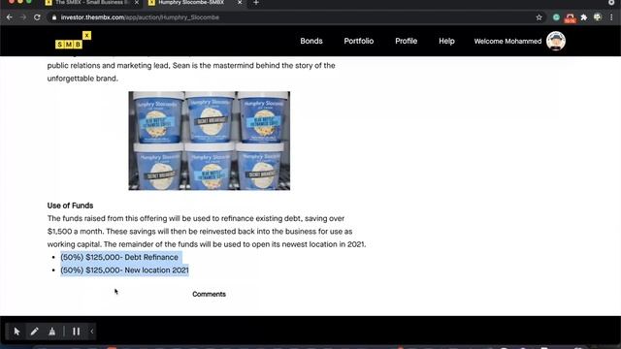Click the Comments heading
This screenshot has height=349, width=621.
210,294
